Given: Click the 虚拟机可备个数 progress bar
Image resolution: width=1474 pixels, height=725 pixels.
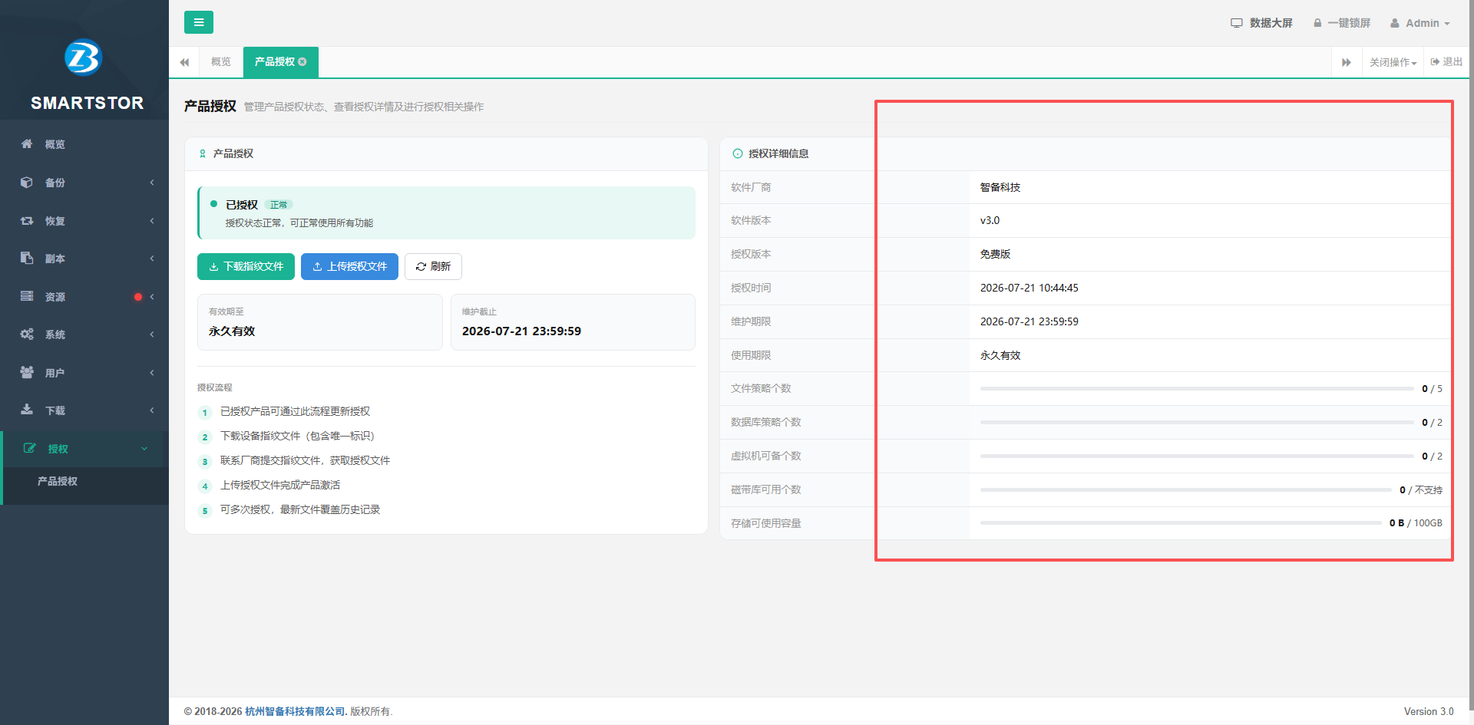Looking at the screenshot, I should pyautogui.click(x=1197, y=456).
